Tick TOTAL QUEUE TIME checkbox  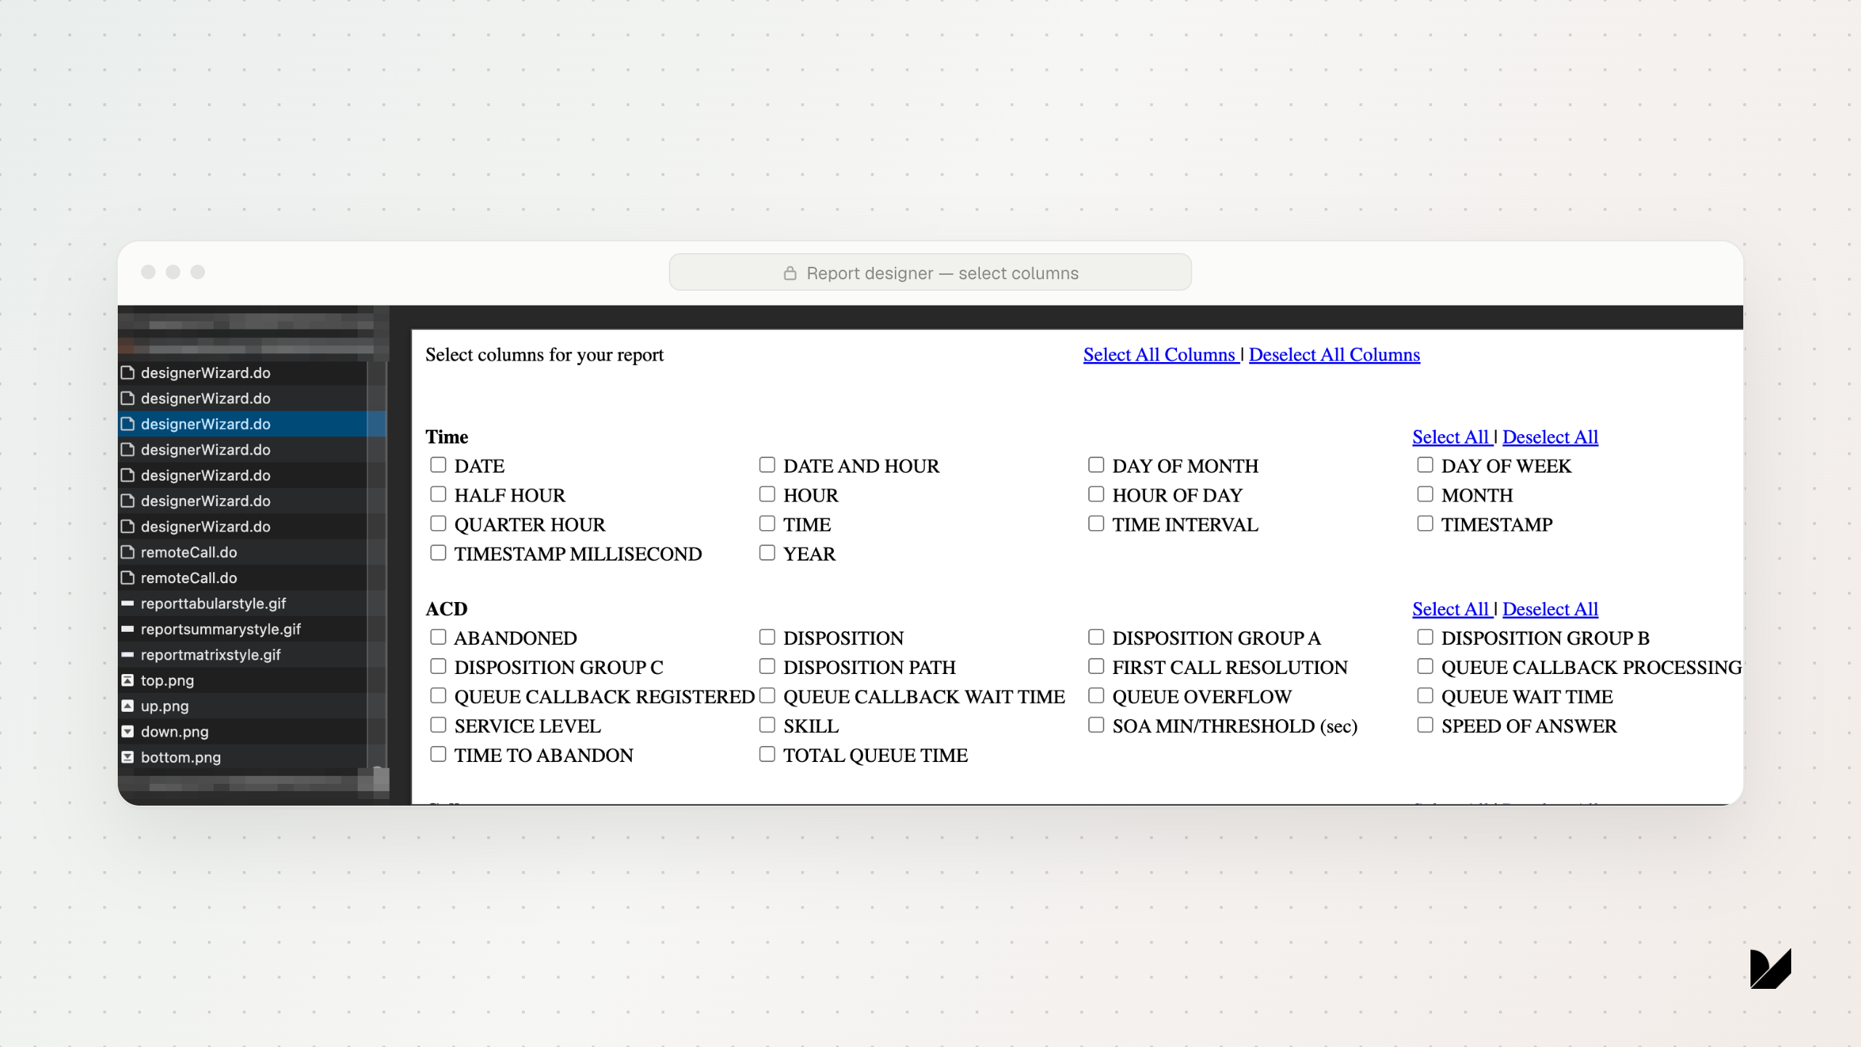point(767,754)
